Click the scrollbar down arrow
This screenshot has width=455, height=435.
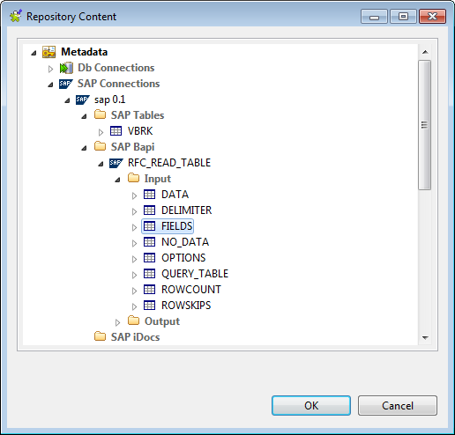click(425, 338)
